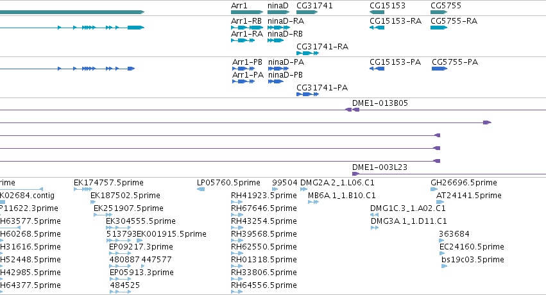Click EST EK304555.5prime
The height and width of the screenshot is (295, 546).
[x=141, y=221]
